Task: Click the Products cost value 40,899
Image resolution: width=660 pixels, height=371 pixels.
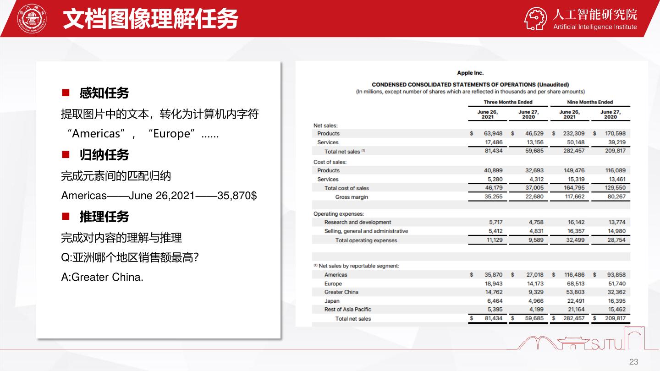Action: (x=493, y=170)
